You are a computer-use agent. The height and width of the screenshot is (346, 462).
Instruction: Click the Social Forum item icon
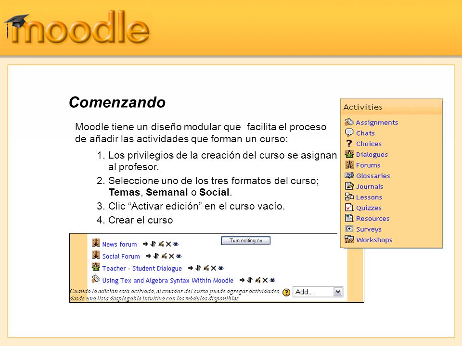[x=96, y=255]
